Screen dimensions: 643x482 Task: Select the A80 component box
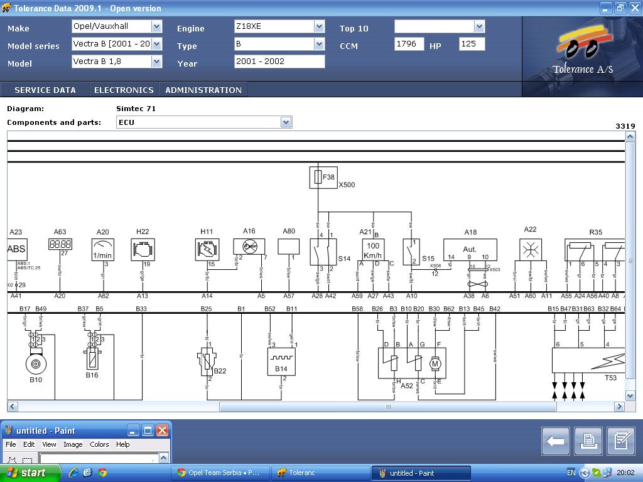[289, 247]
